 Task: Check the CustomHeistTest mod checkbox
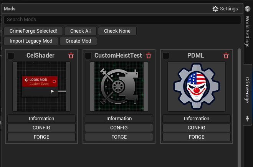[88, 56]
